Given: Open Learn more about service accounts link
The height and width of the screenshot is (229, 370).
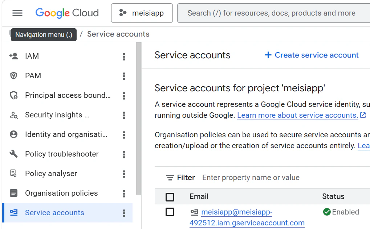Looking at the screenshot, I should pyautogui.click(x=298, y=115).
